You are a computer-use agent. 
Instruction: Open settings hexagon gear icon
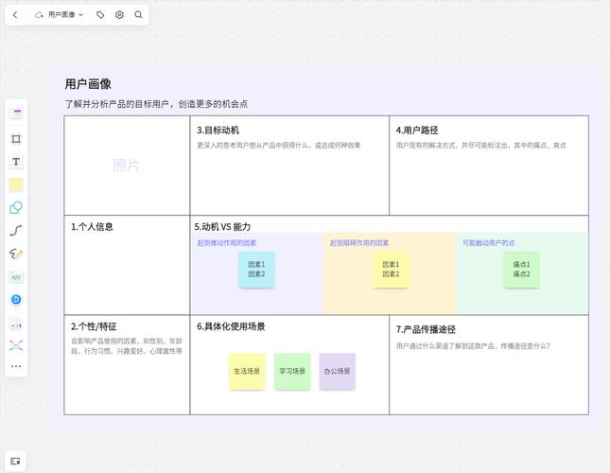tap(119, 15)
